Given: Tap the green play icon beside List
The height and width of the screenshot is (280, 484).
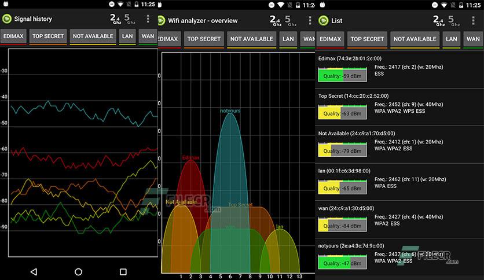Looking at the screenshot, I should pyautogui.click(x=324, y=21).
